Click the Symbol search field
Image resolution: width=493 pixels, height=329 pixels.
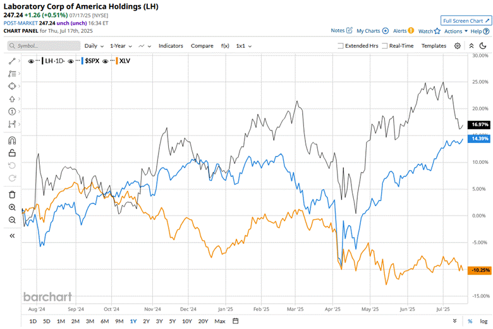coord(44,46)
